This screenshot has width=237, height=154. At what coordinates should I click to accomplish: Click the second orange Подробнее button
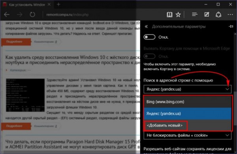click(x=16, y=126)
